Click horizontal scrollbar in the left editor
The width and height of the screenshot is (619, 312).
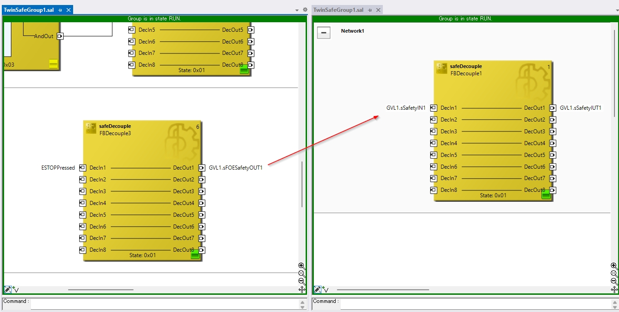[x=101, y=289]
